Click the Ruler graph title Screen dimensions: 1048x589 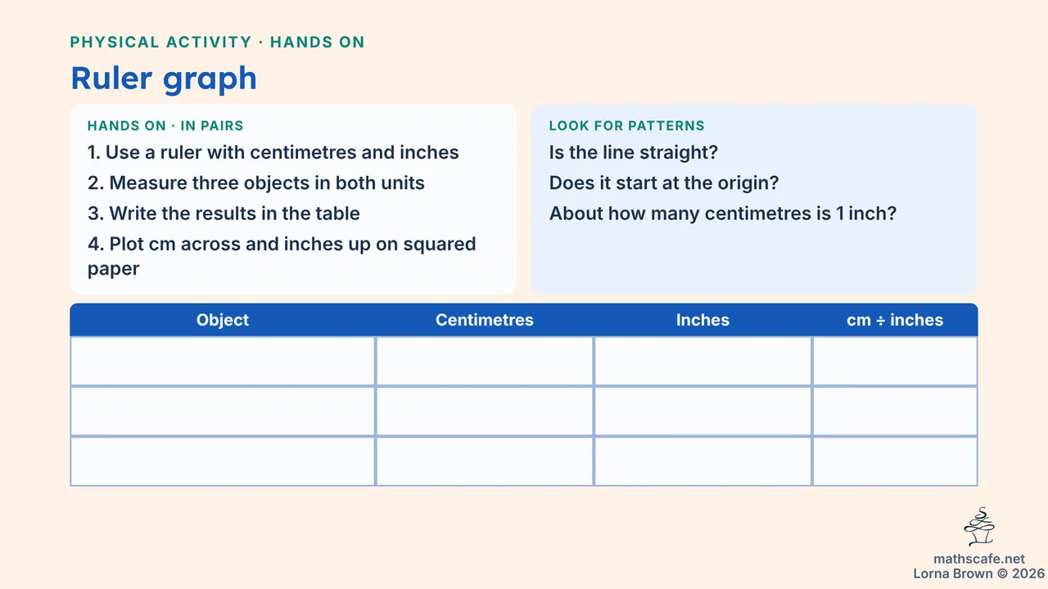(x=164, y=79)
